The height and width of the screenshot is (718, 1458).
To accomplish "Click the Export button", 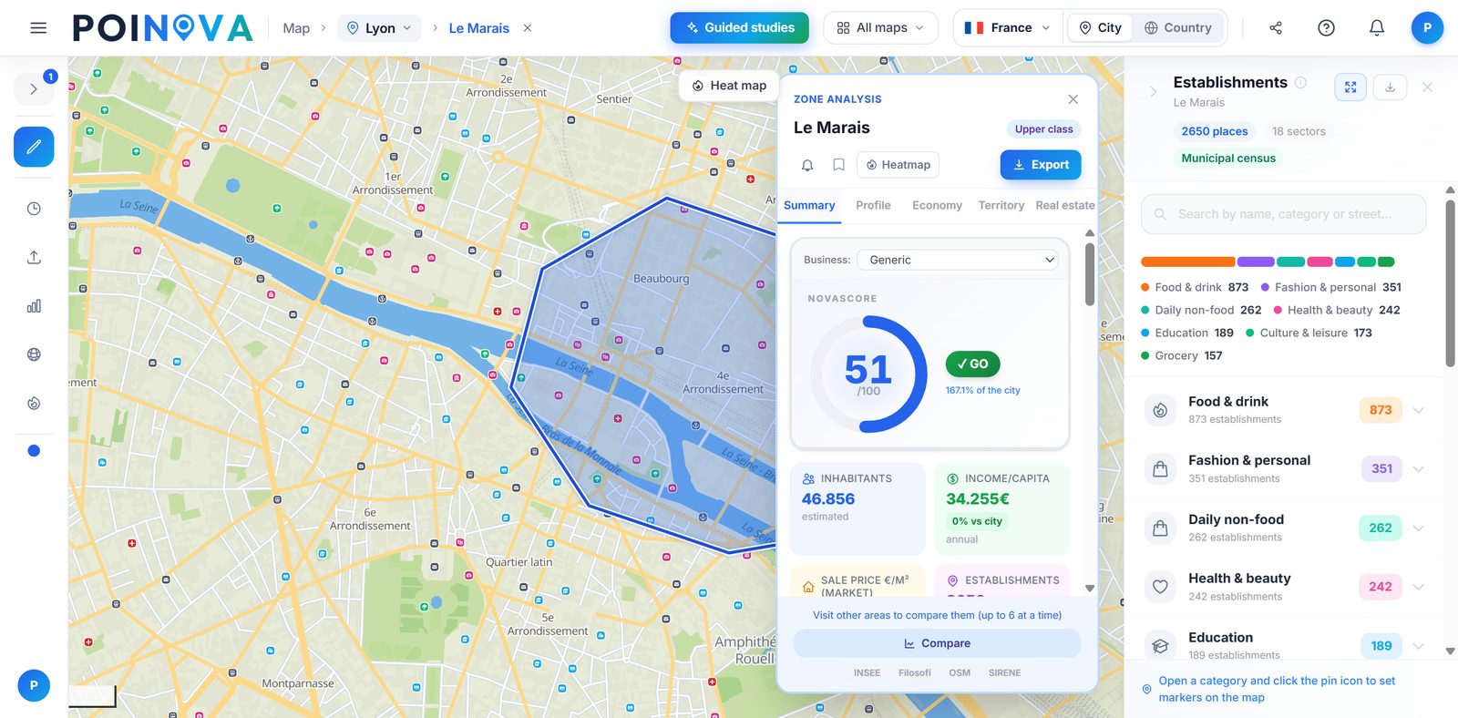I will click(1041, 165).
